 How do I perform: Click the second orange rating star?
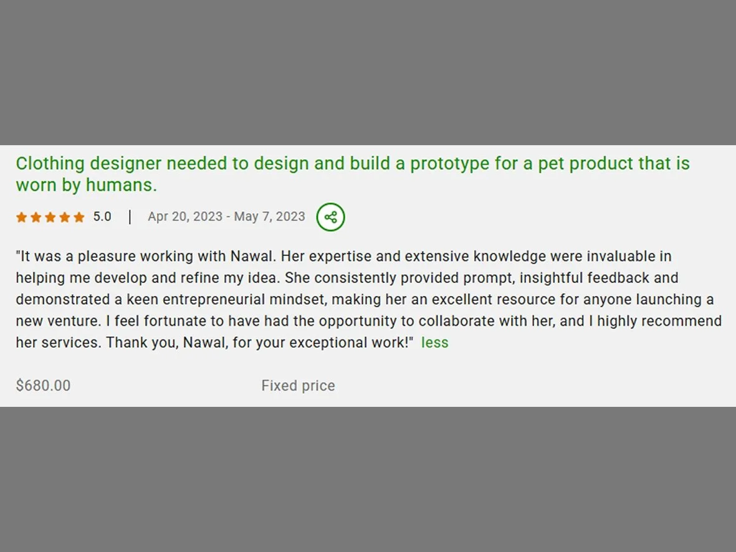click(36, 217)
